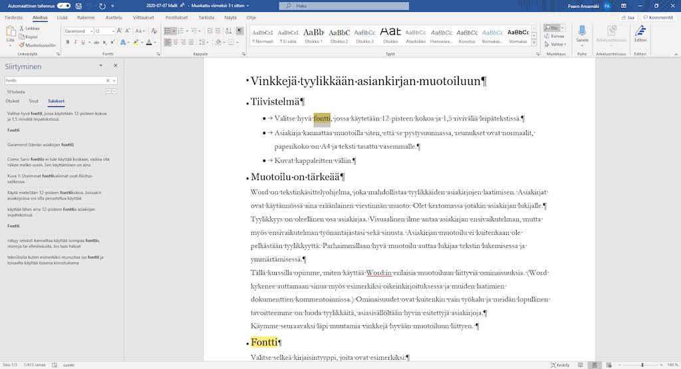The image size is (681, 369).
Task: Increase font size with the larger A
Action: (x=120, y=31)
